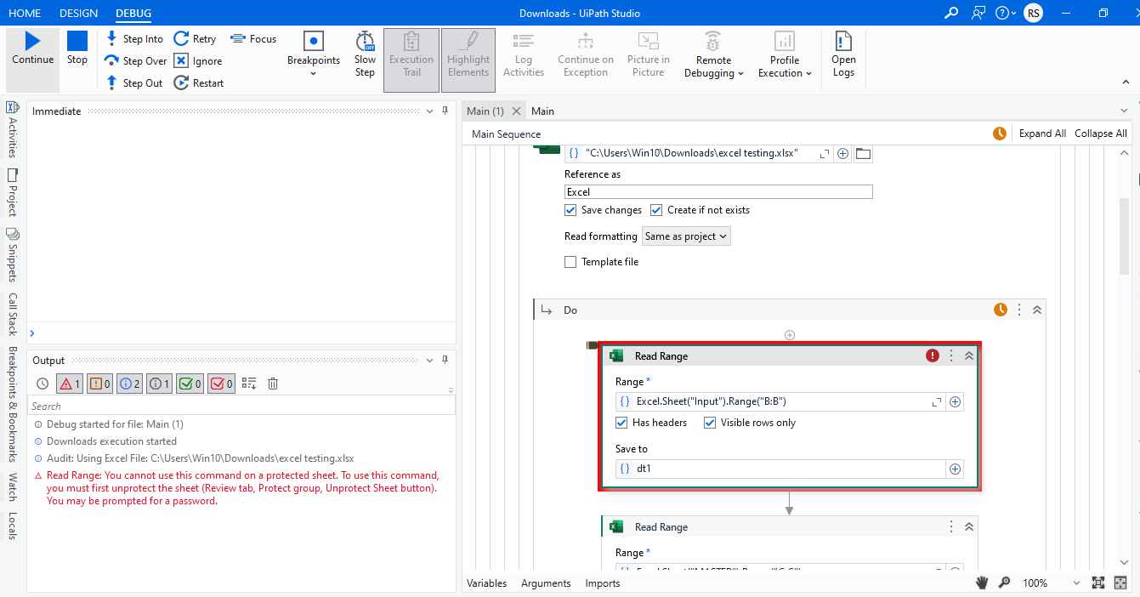Screen dimensions: 1140x597
Task: Toggle trace messages filter showing 1
Action: click(x=159, y=384)
